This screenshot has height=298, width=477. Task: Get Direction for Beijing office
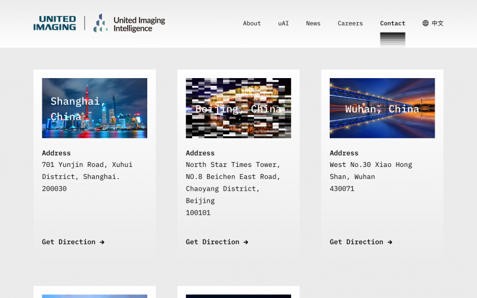pyautogui.click(x=217, y=242)
